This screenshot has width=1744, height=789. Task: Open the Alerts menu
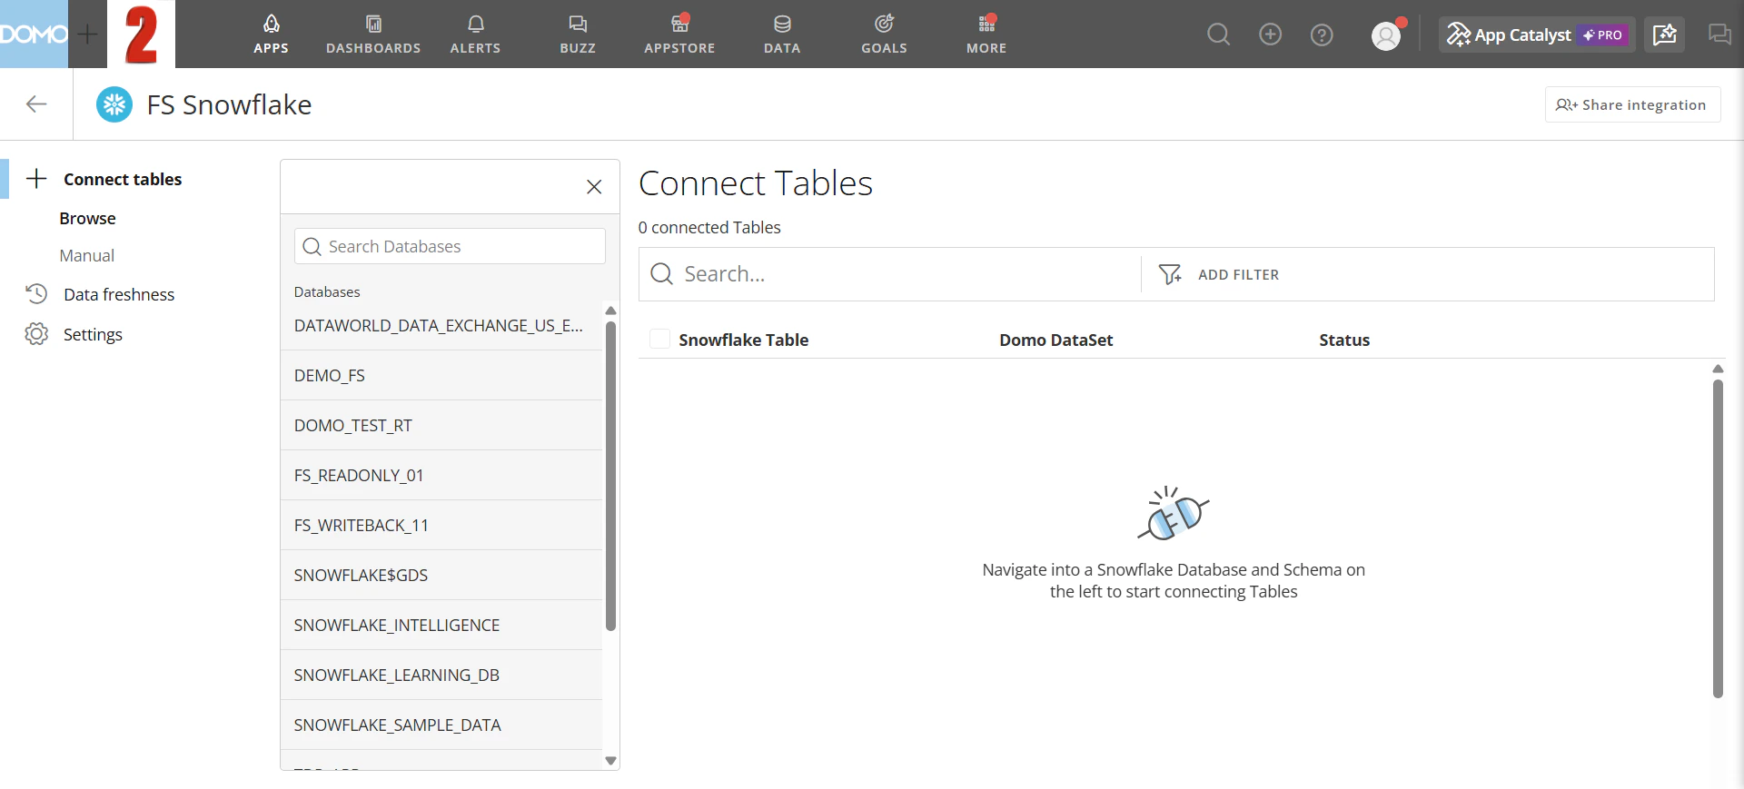[475, 35]
